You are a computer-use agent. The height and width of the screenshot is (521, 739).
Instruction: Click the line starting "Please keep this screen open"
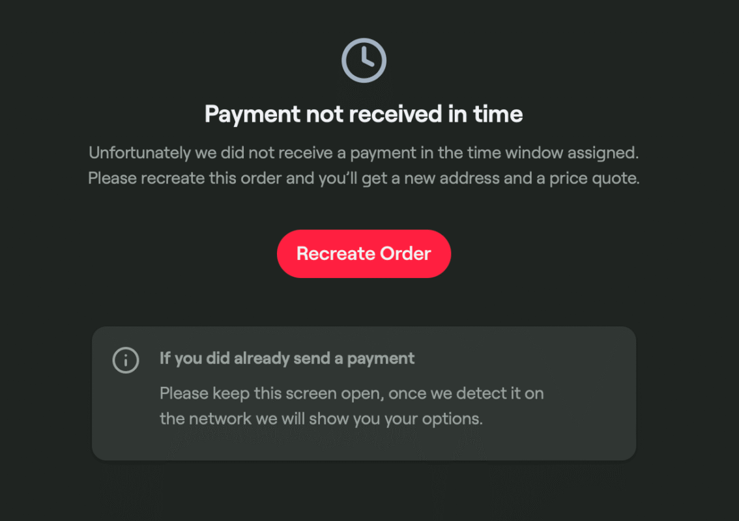pyautogui.click(x=351, y=393)
